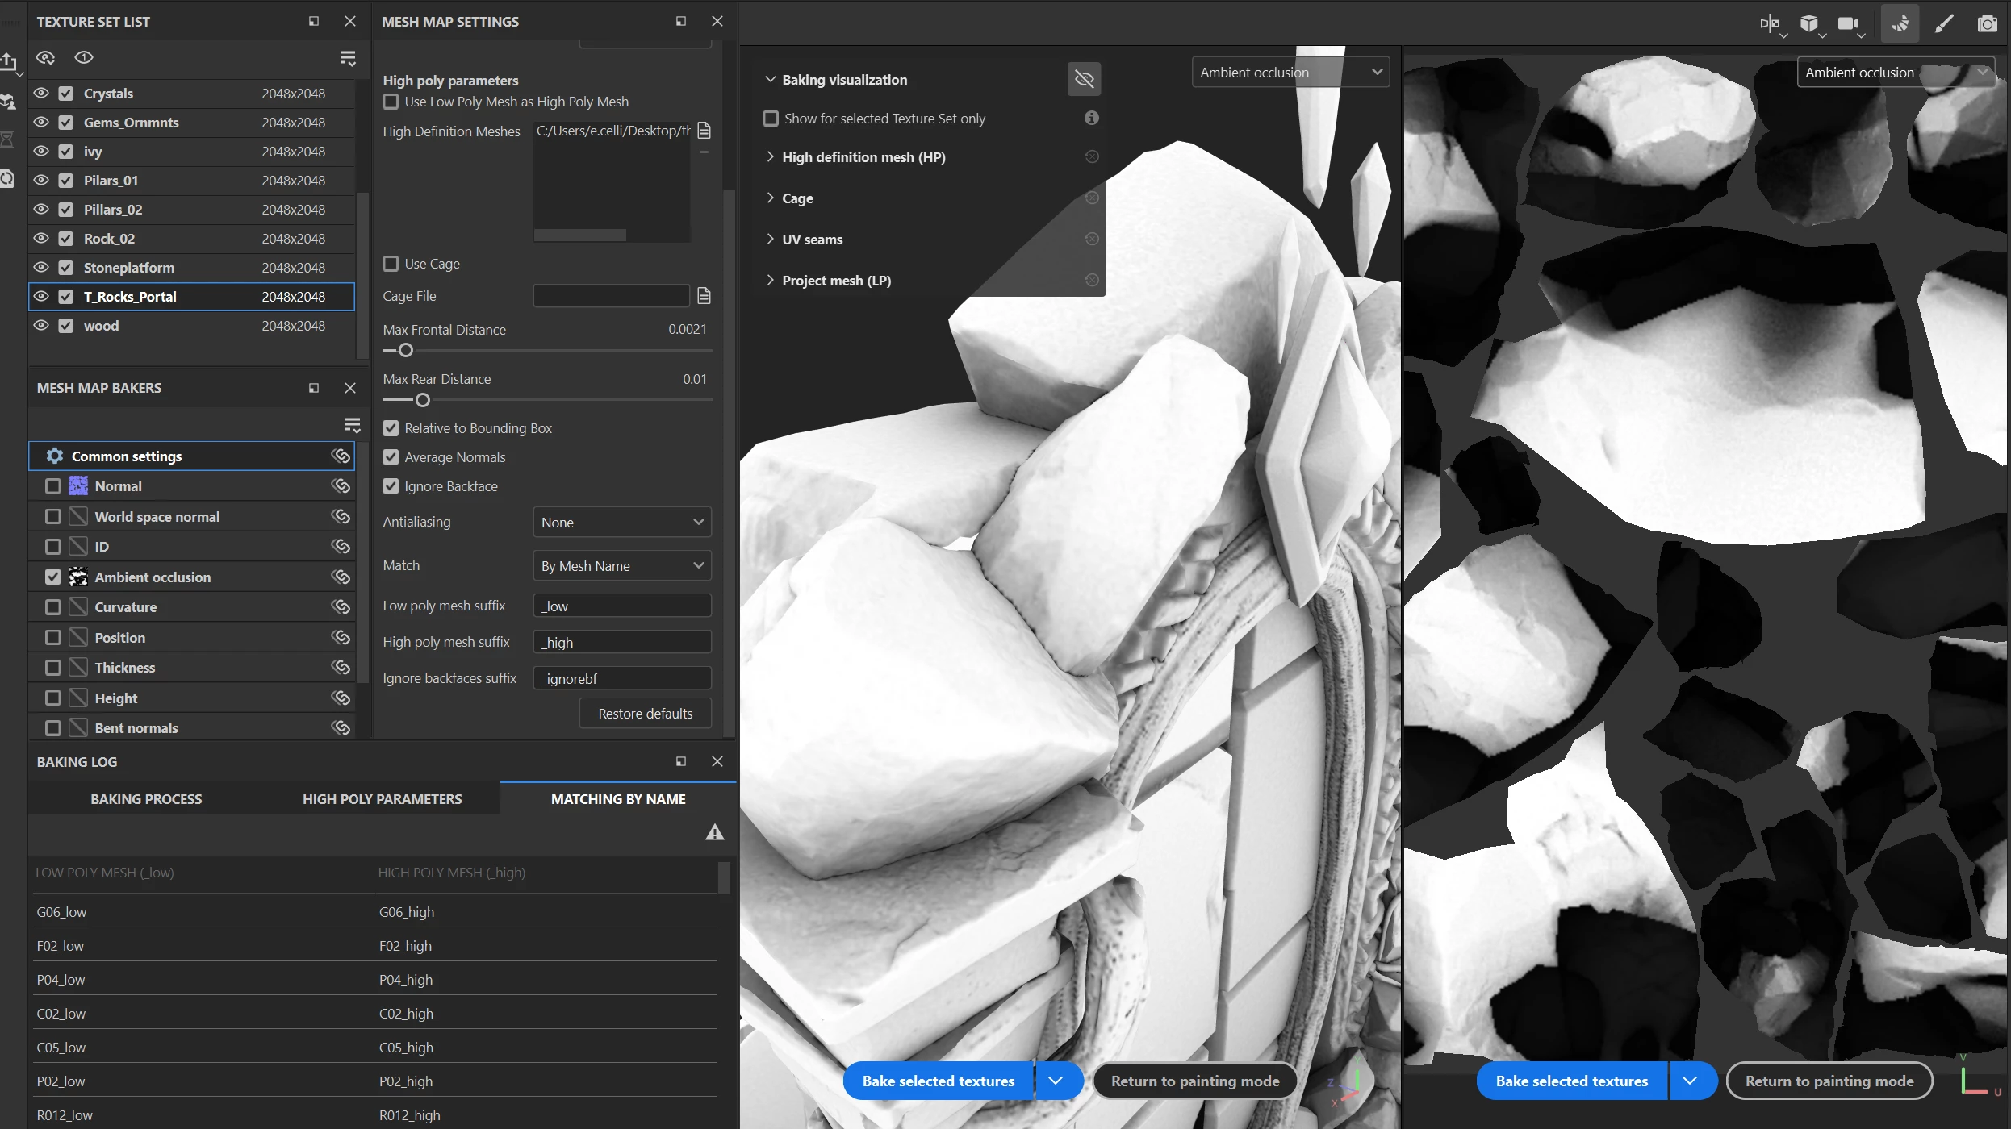Toggle baking visualization hidden-eye icon
Screen dimensions: 2011x1129
(1084, 79)
